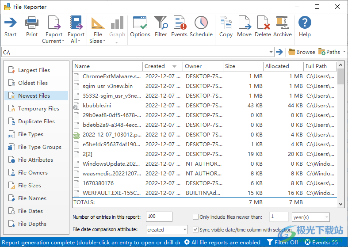Open the File Names report
Viewport: 348px width, 247px height.
coord(36,198)
